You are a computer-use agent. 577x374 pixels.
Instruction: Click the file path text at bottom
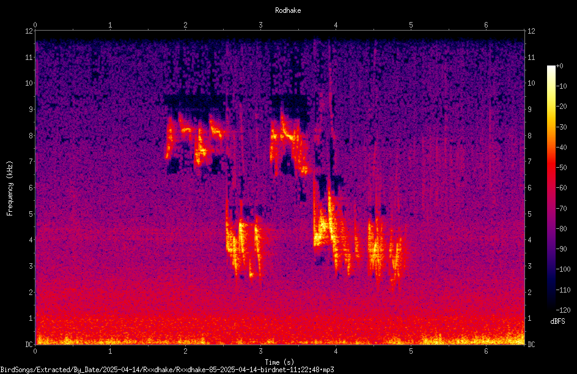[x=167, y=370]
